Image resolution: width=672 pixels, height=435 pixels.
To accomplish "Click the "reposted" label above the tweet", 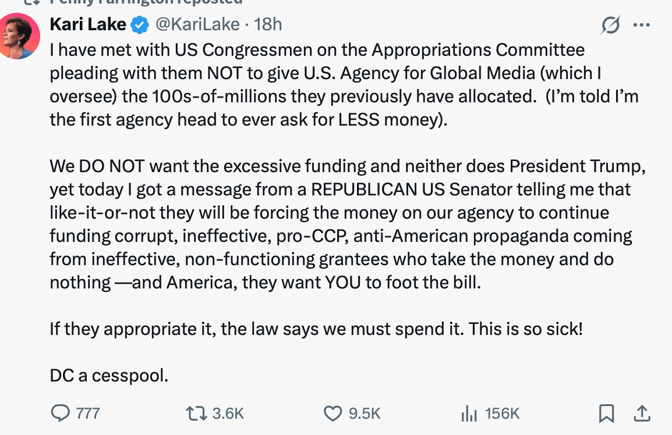I will [210, 2].
